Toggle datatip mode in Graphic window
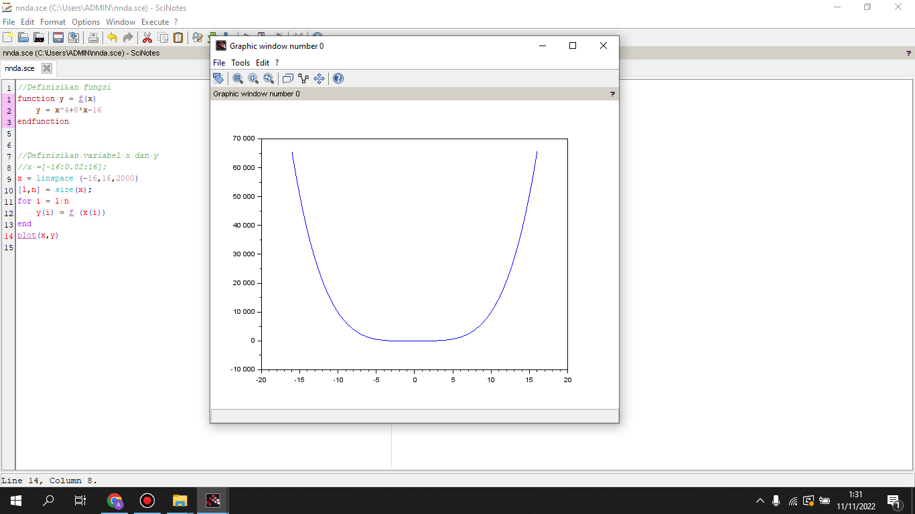This screenshot has width=915, height=514. pos(288,78)
